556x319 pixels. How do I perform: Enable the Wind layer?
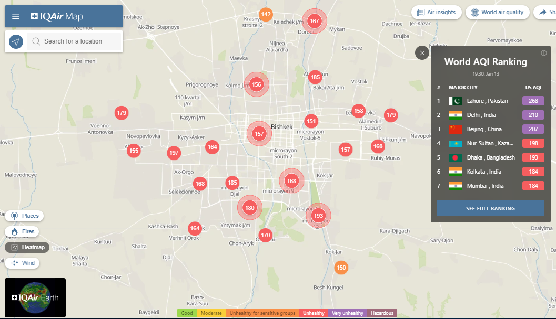click(x=22, y=263)
